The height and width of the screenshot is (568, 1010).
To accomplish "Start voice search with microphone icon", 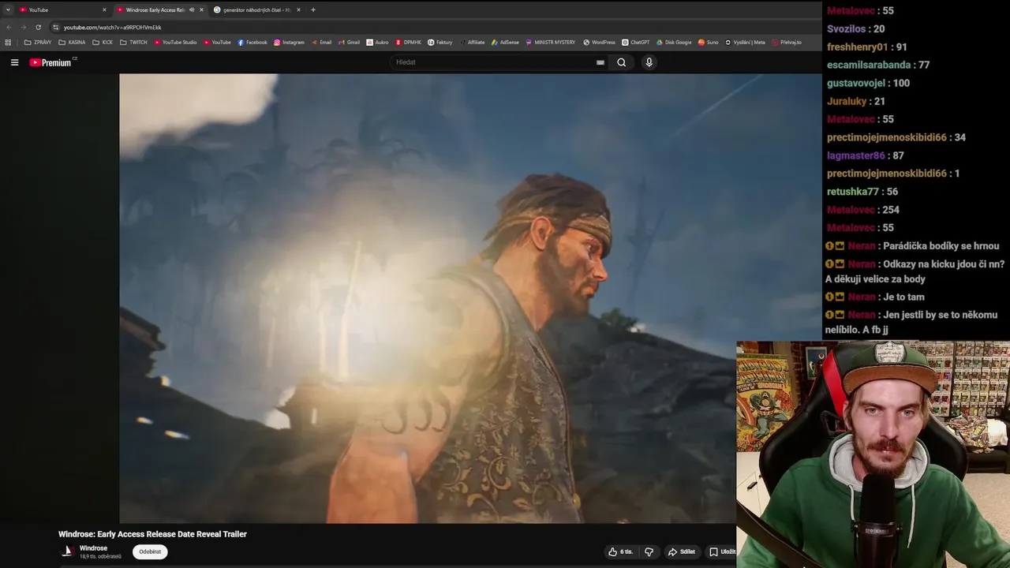I will (x=649, y=62).
